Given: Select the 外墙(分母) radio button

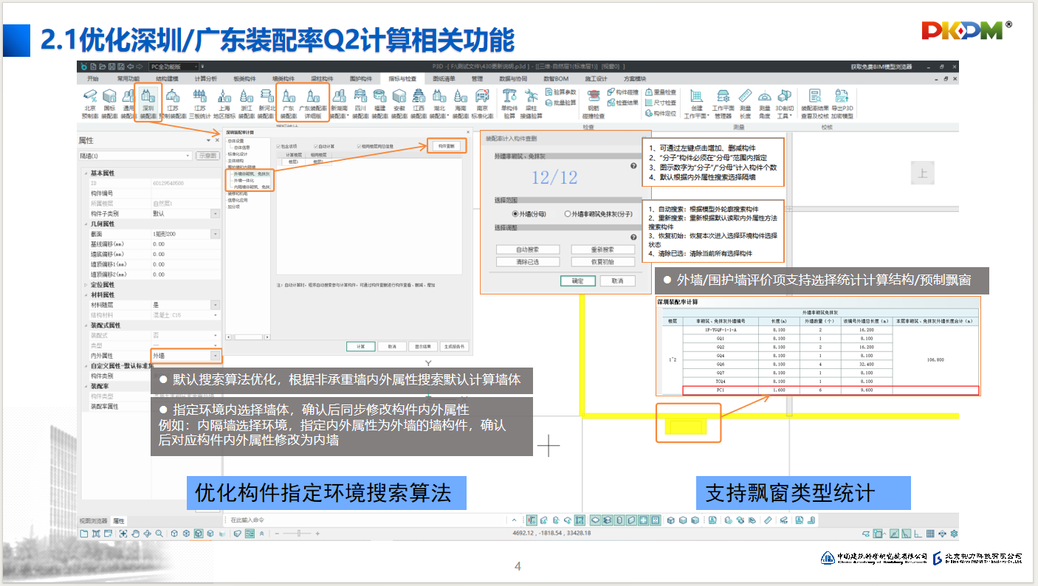Looking at the screenshot, I should [x=516, y=214].
